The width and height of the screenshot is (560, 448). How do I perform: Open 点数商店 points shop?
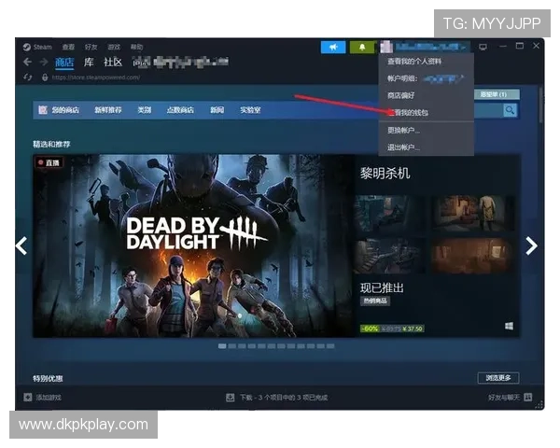tap(180, 110)
